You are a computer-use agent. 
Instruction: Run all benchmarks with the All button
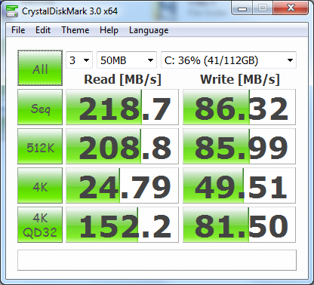[x=40, y=68]
